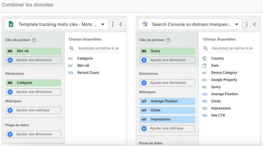Click the calendar icon next to Date

(204, 66)
